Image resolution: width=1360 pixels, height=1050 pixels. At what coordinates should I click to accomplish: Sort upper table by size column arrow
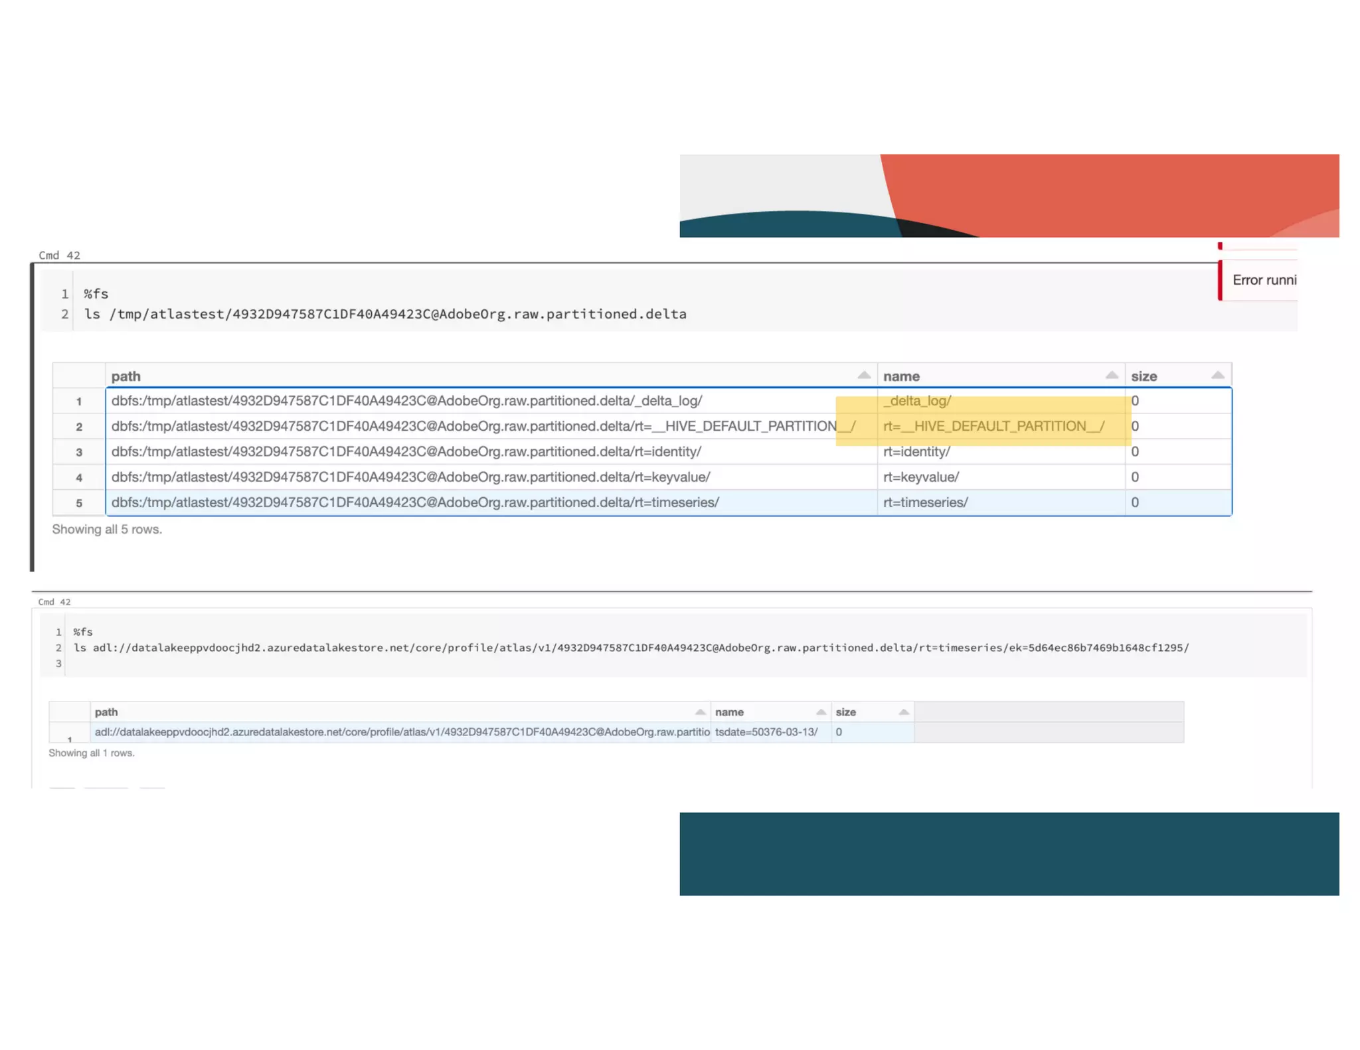(1217, 376)
